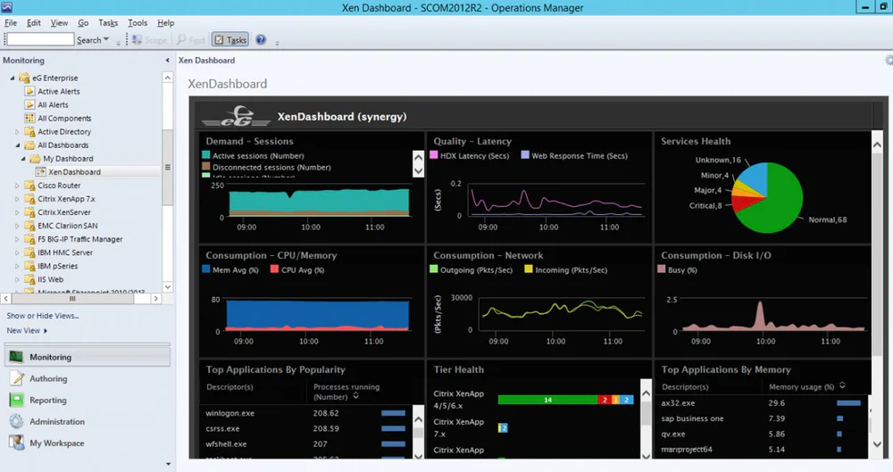Image resolution: width=893 pixels, height=472 pixels.
Task: Click the Administration gear icon
Action: [16, 421]
